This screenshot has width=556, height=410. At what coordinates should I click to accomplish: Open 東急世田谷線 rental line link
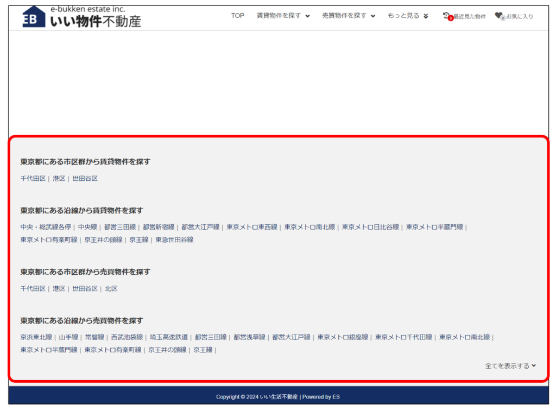(174, 239)
